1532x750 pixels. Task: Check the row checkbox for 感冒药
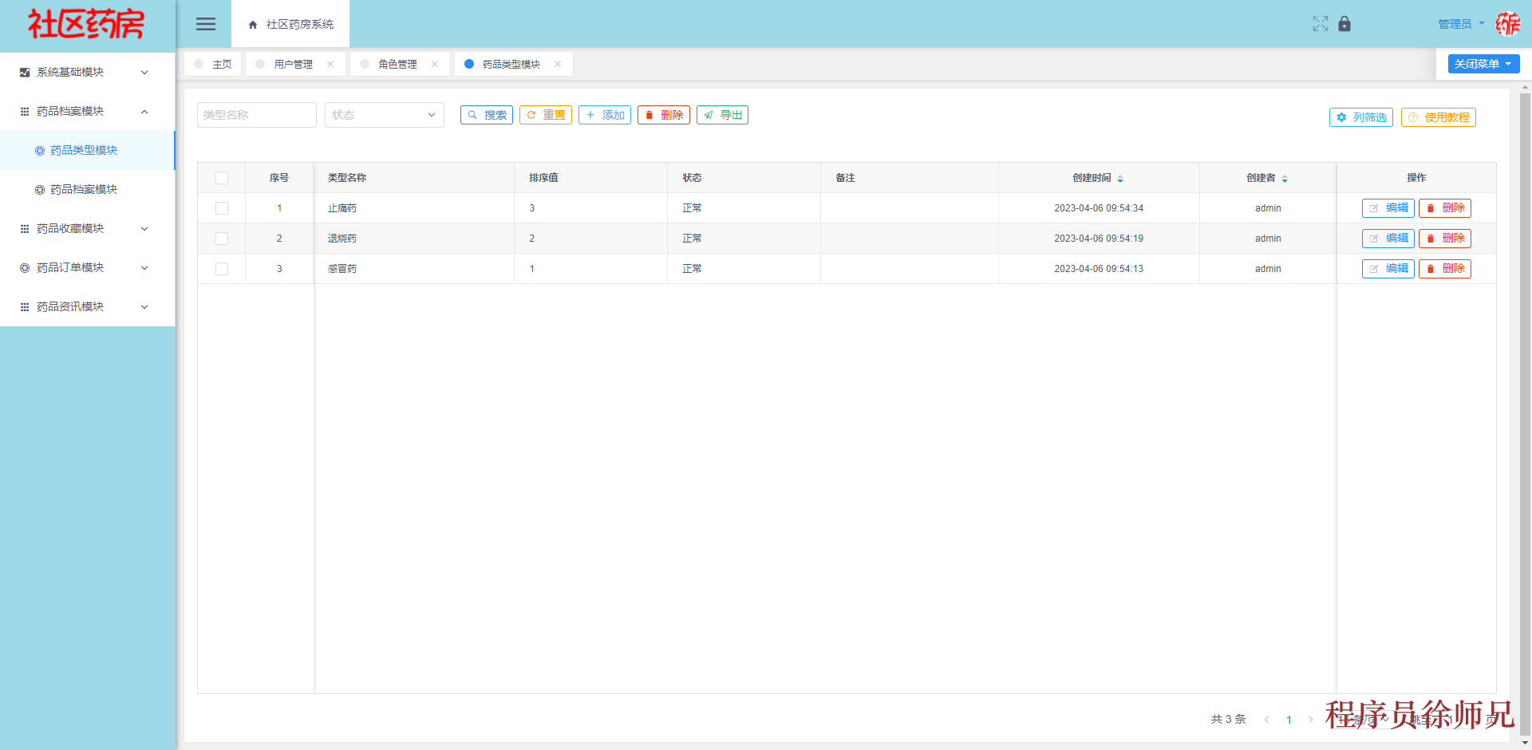[222, 269]
